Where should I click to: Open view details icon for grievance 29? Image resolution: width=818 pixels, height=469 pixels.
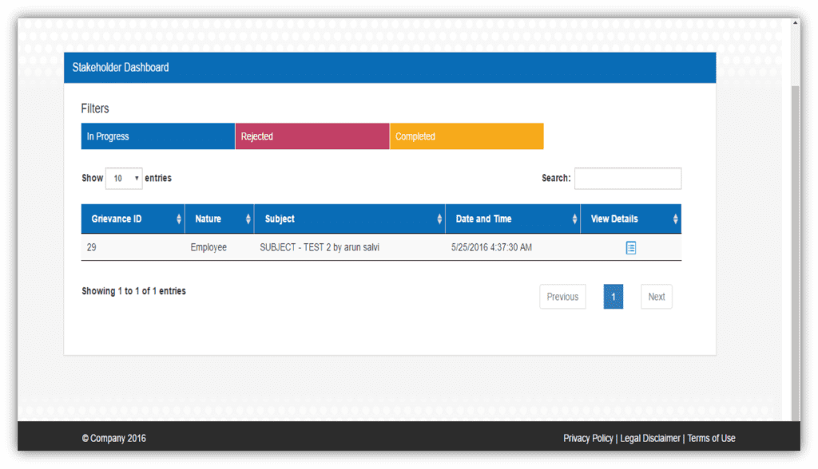630,248
